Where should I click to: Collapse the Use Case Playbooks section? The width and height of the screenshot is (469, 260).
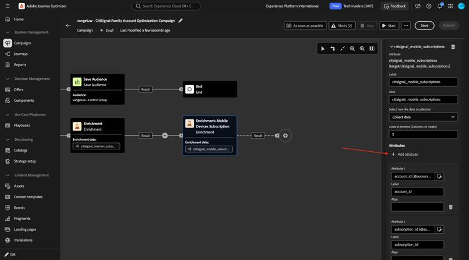[8, 114]
